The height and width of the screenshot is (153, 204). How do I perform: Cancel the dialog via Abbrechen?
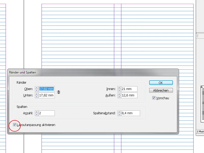click(x=161, y=90)
